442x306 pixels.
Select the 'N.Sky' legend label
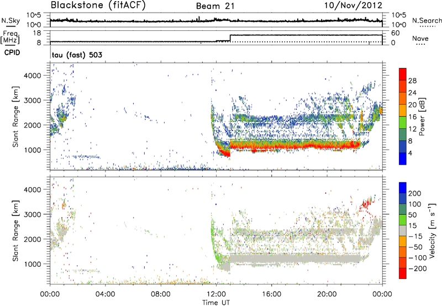coord(10,20)
